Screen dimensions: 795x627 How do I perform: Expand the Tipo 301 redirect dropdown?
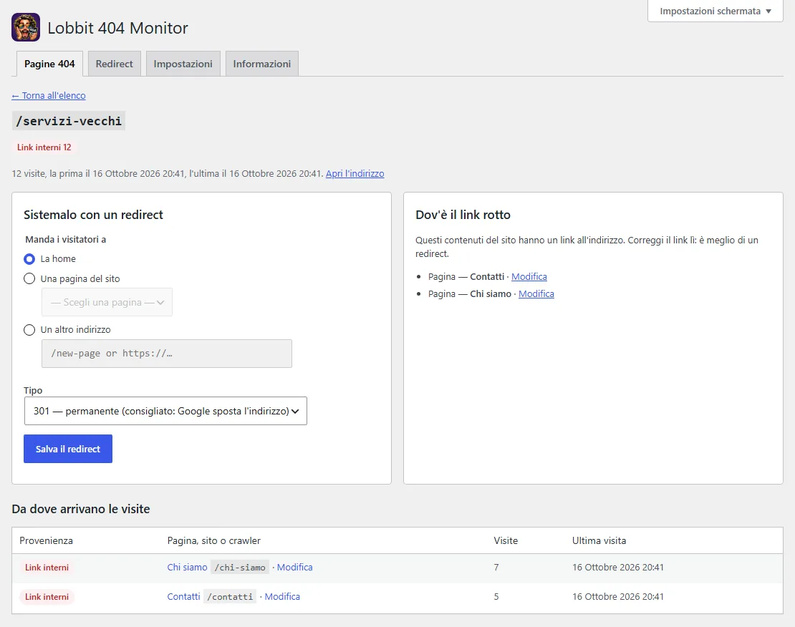point(165,411)
